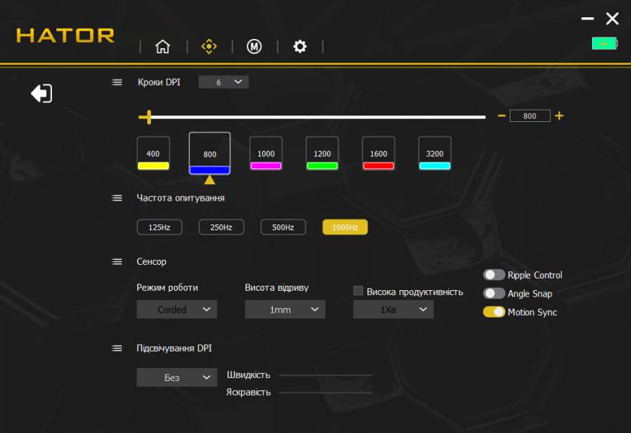Open the Підсвічування DPI Без dropdown
Image resolution: width=631 pixels, height=433 pixels.
pos(177,377)
